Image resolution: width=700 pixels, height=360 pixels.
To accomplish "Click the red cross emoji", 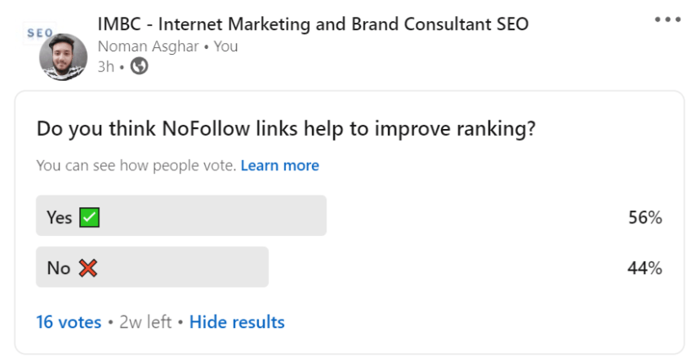I will pos(88,268).
